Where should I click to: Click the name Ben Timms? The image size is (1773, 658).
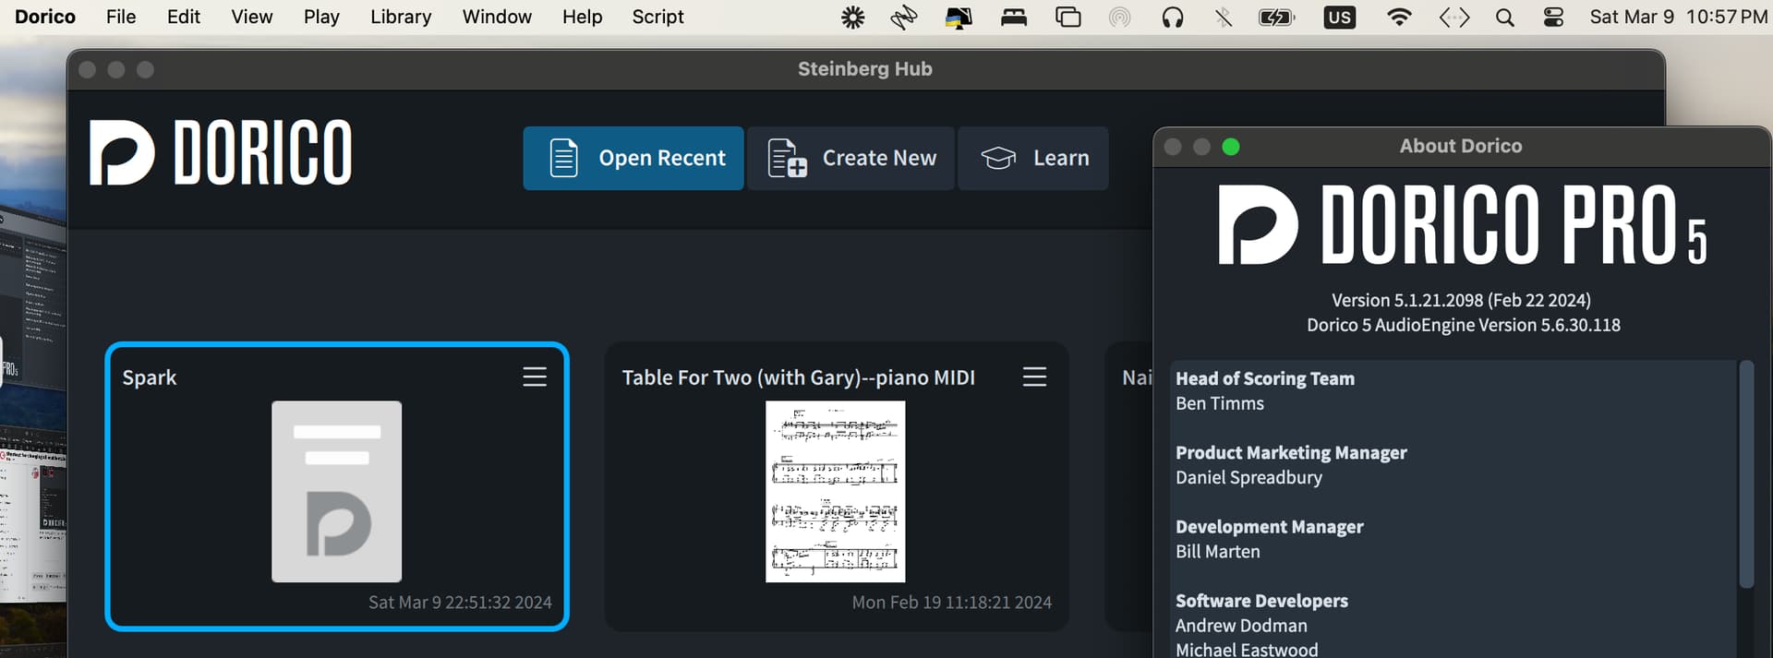pos(1220,403)
